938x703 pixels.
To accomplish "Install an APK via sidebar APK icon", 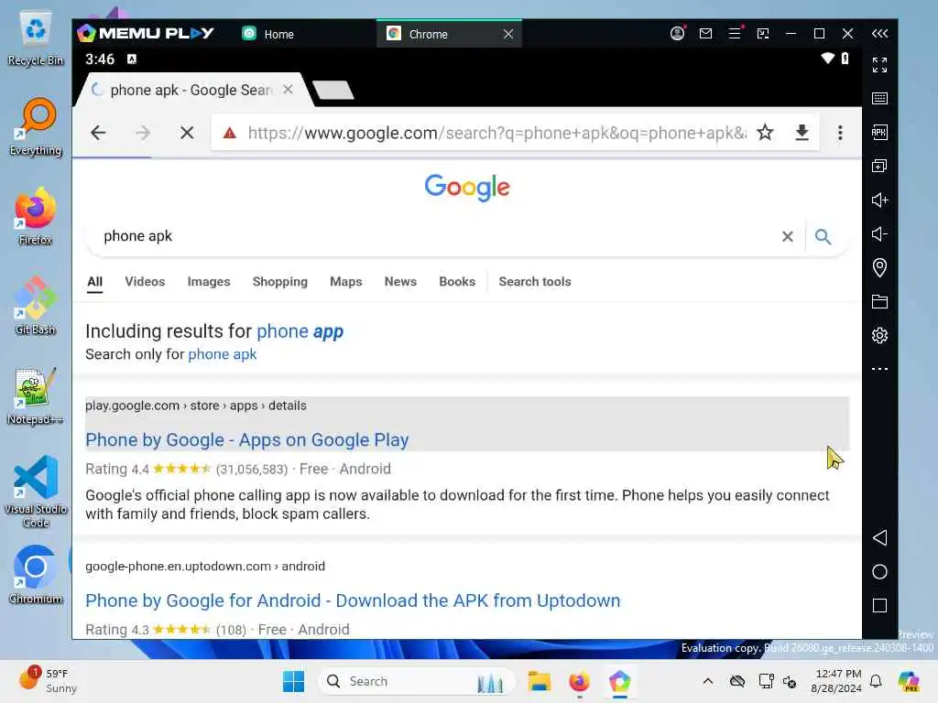I will (879, 132).
